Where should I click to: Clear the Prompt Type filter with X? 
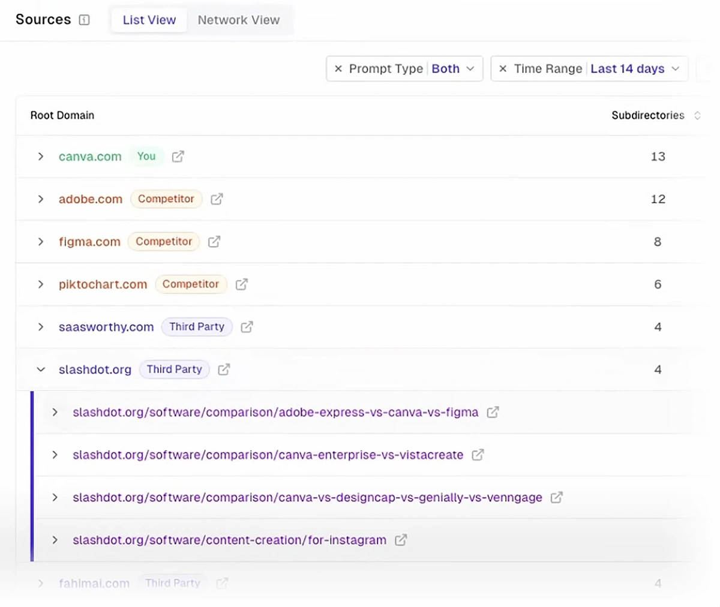(338, 69)
